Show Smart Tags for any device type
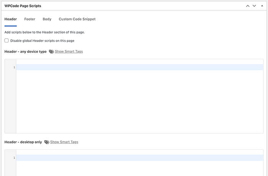This screenshot has width=268, height=176. click(69, 52)
